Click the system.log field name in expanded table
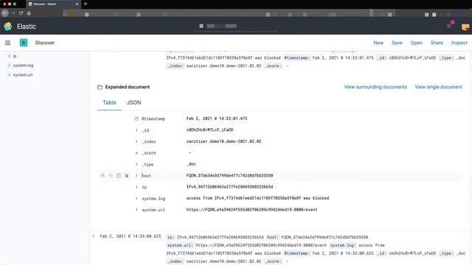Image resolution: width=472 pixels, height=265 pixels. point(153,198)
